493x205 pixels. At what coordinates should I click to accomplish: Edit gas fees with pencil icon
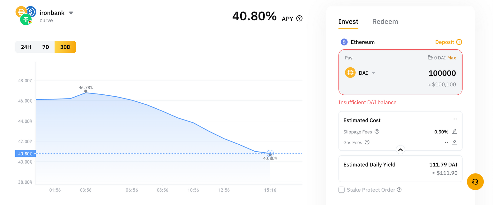[454, 142]
